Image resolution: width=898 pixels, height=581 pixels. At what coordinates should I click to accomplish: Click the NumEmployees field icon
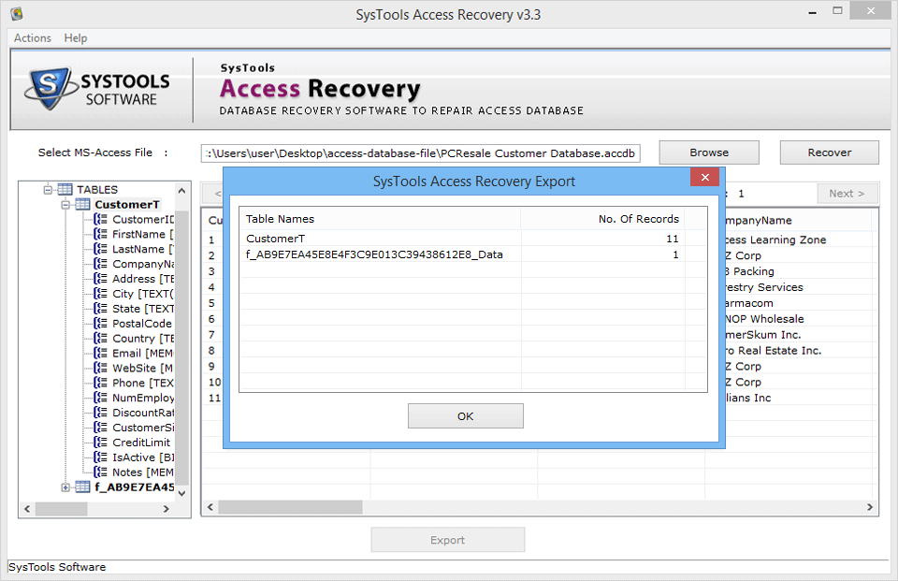[x=100, y=399]
